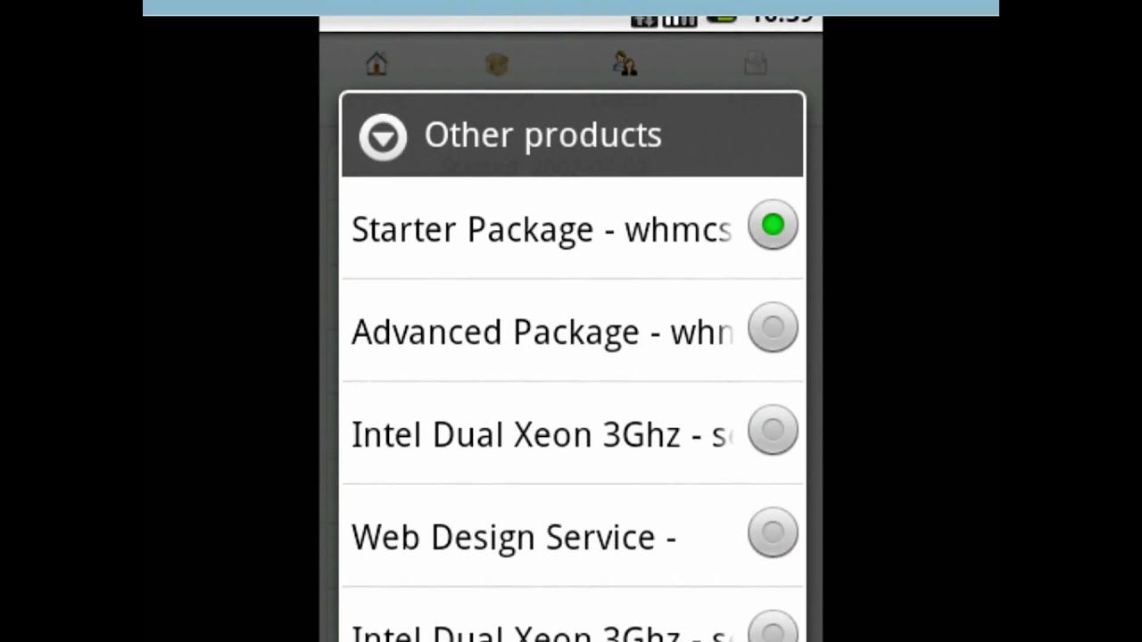Choose the first Intel Dual Xeon 3Ghz radio button

click(773, 431)
